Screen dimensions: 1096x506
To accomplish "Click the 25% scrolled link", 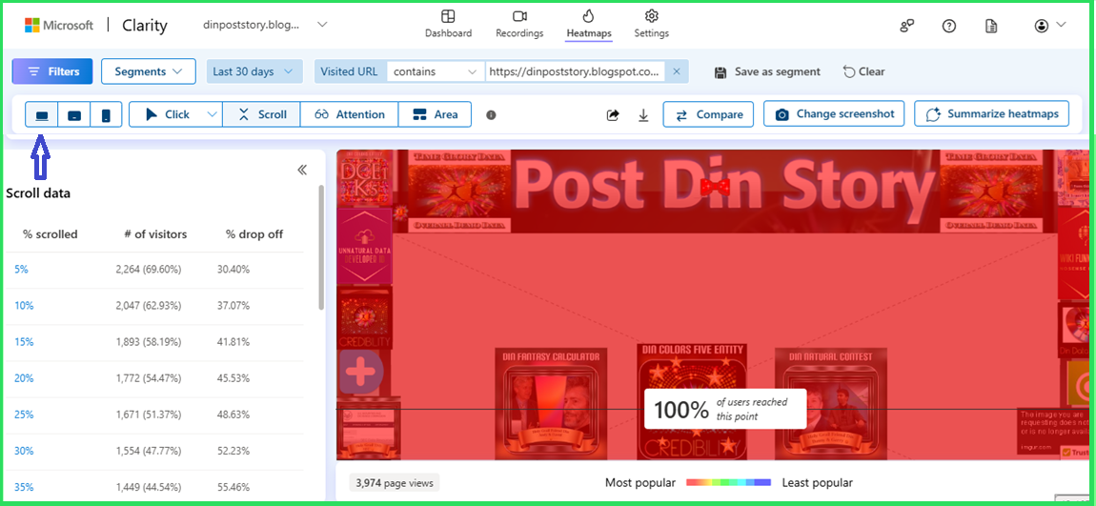I will [24, 415].
